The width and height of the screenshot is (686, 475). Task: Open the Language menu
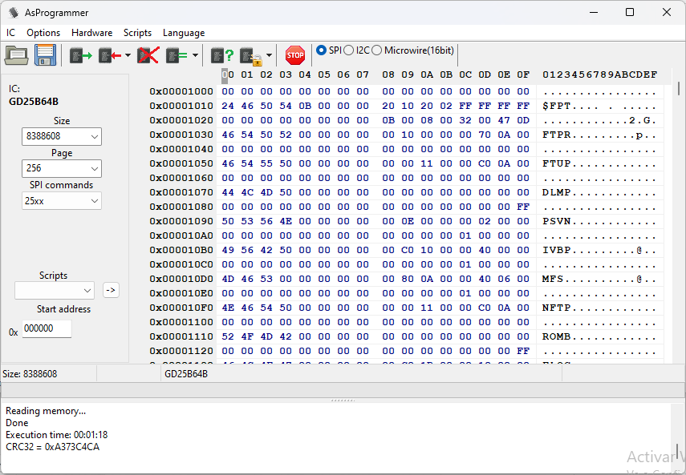tap(184, 33)
